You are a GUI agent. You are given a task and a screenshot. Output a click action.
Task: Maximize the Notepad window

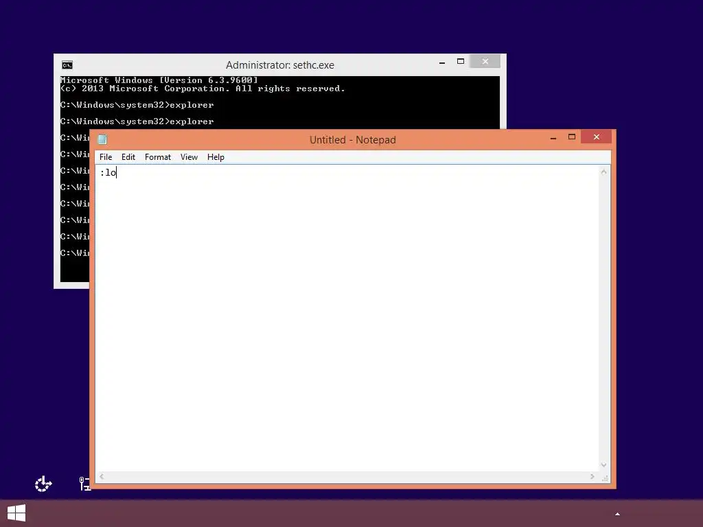[572, 137]
